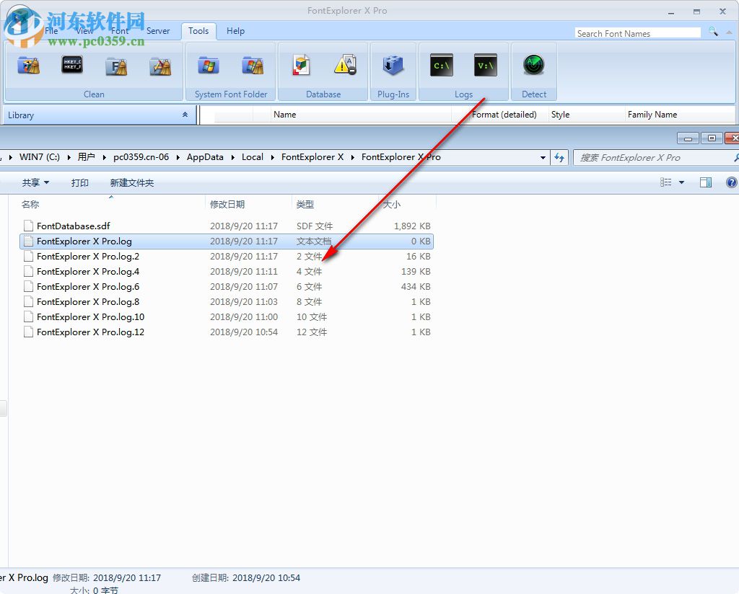
Task: Toggle the preview pane in Explorer
Action: pyautogui.click(x=706, y=182)
